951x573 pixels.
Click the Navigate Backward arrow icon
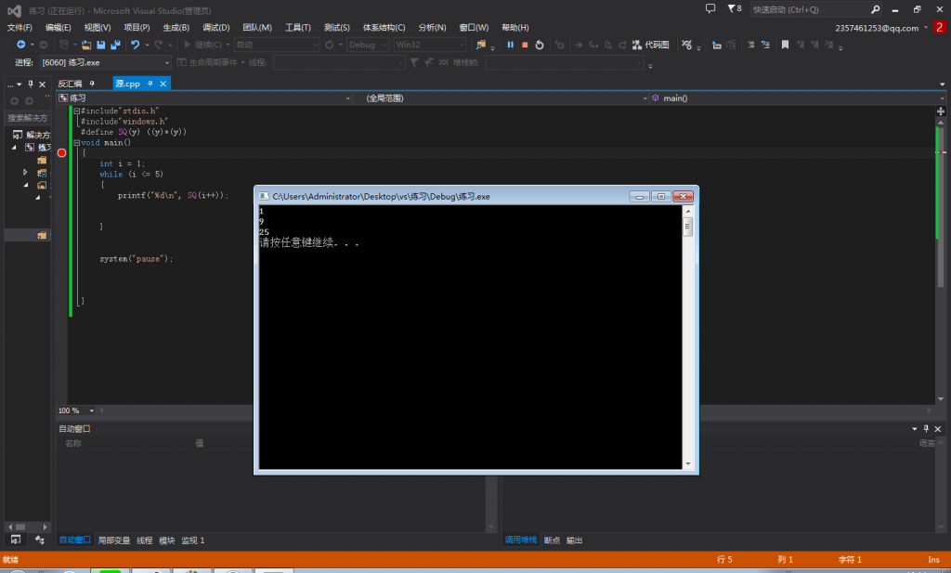pos(20,45)
